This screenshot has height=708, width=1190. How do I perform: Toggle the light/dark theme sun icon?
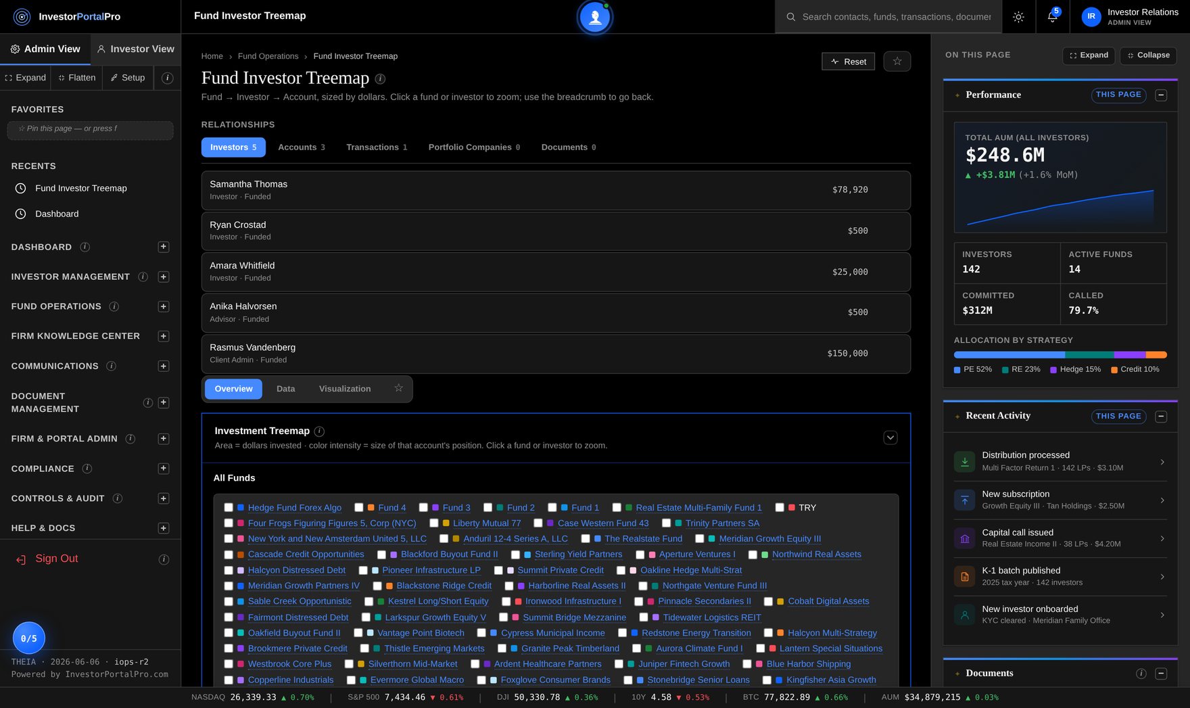coord(1018,17)
